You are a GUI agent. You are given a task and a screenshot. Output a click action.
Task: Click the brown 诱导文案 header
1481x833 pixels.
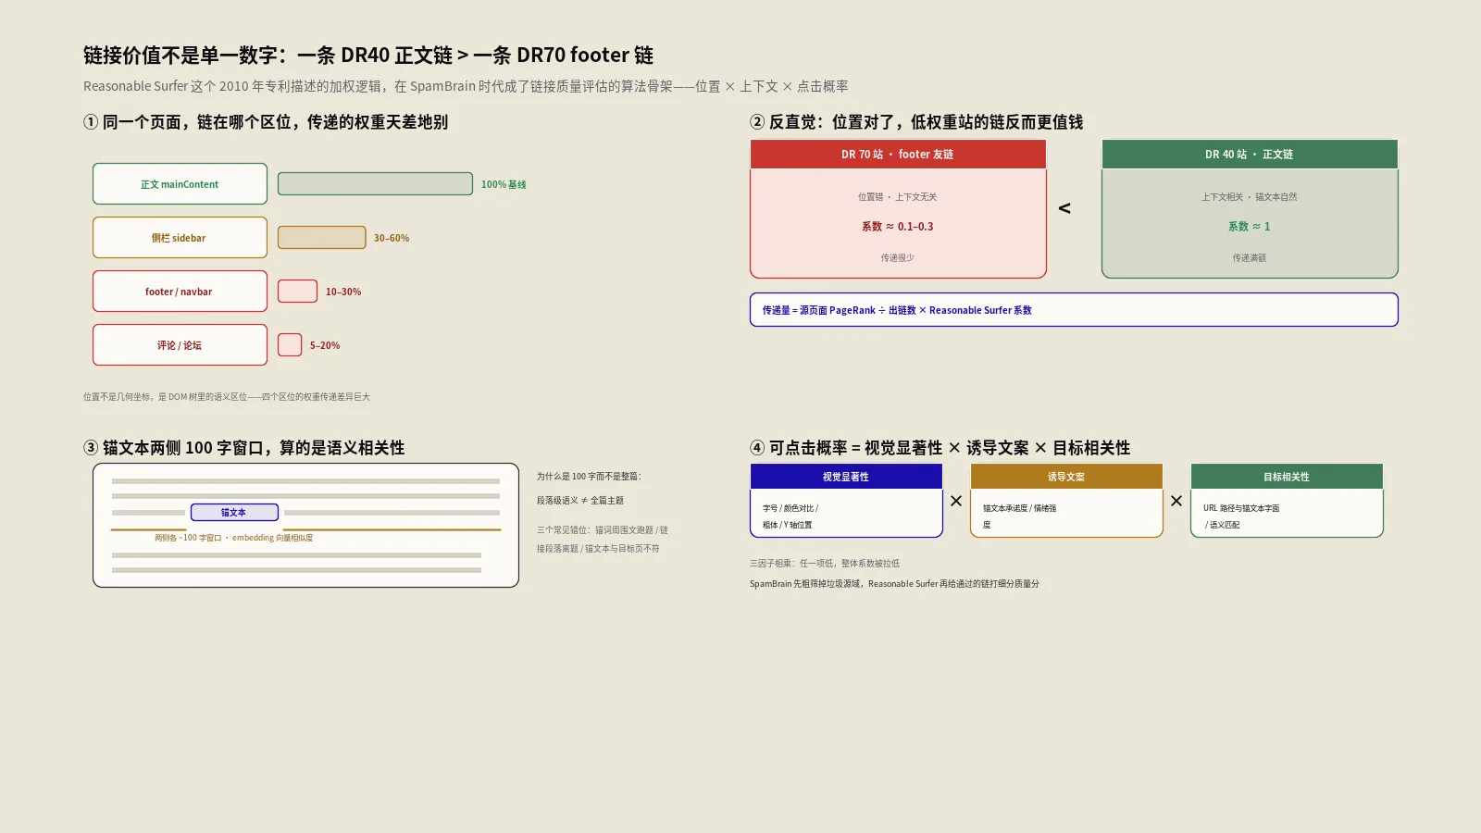coord(1066,477)
